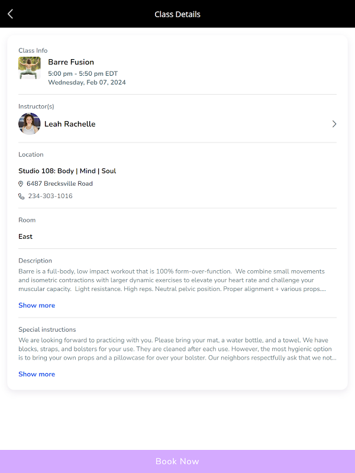Call the number 234-303-1016
The height and width of the screenshot is (473, 355).
50,196
